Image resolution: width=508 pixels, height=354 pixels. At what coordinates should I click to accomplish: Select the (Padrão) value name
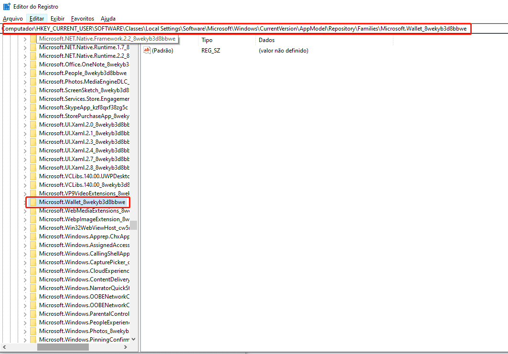[163, 51]
